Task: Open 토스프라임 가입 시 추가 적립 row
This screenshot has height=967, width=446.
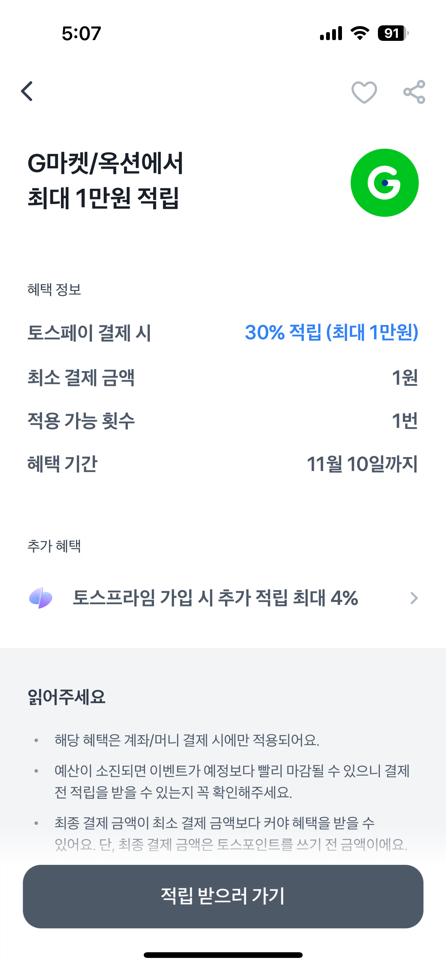Action: click(215, 598)
